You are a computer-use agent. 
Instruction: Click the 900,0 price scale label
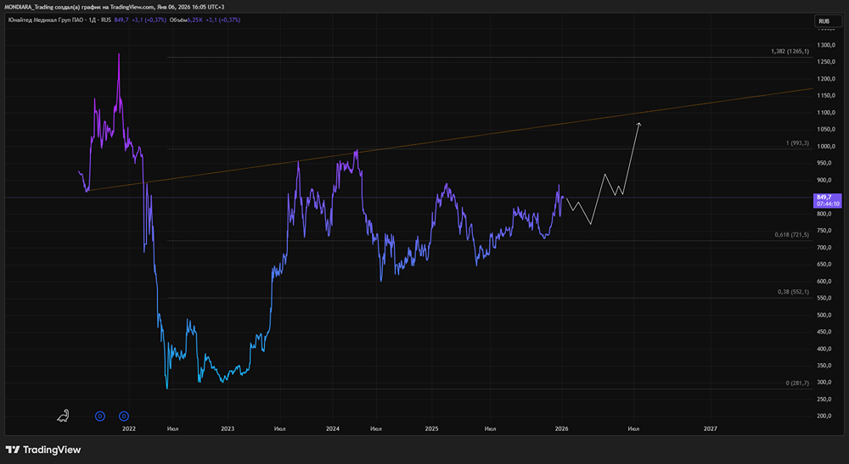click(x=826, y=180)
